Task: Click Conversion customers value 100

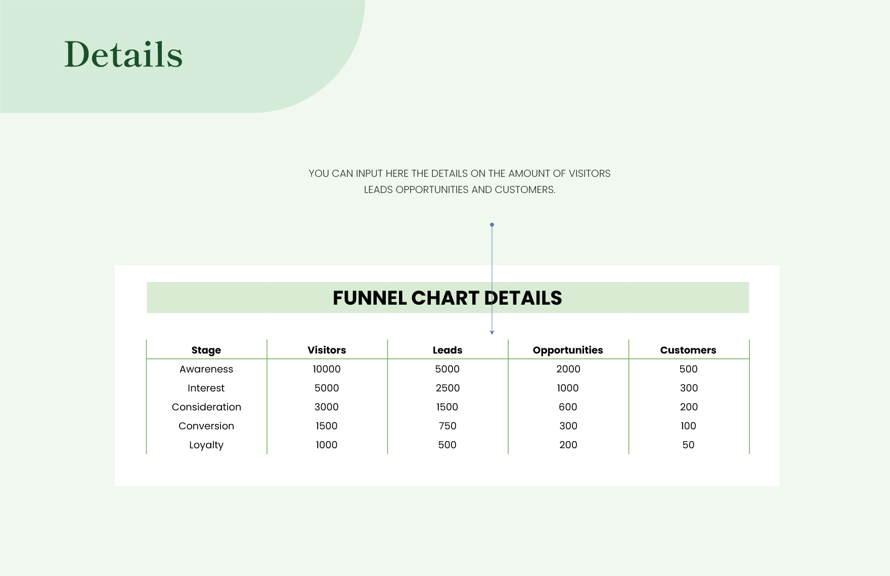Action: (688, 426)
